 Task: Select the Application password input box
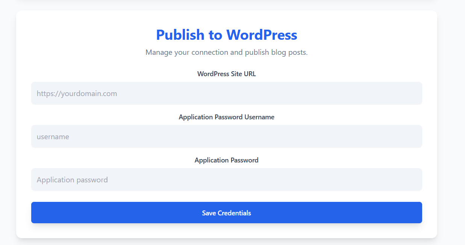[226, 180]
